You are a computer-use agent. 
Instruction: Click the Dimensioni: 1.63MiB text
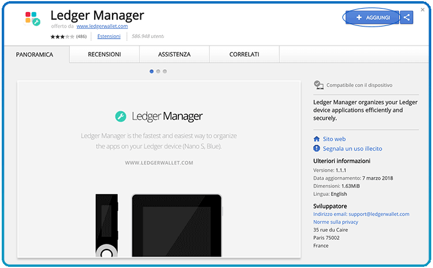pos(337,186)
